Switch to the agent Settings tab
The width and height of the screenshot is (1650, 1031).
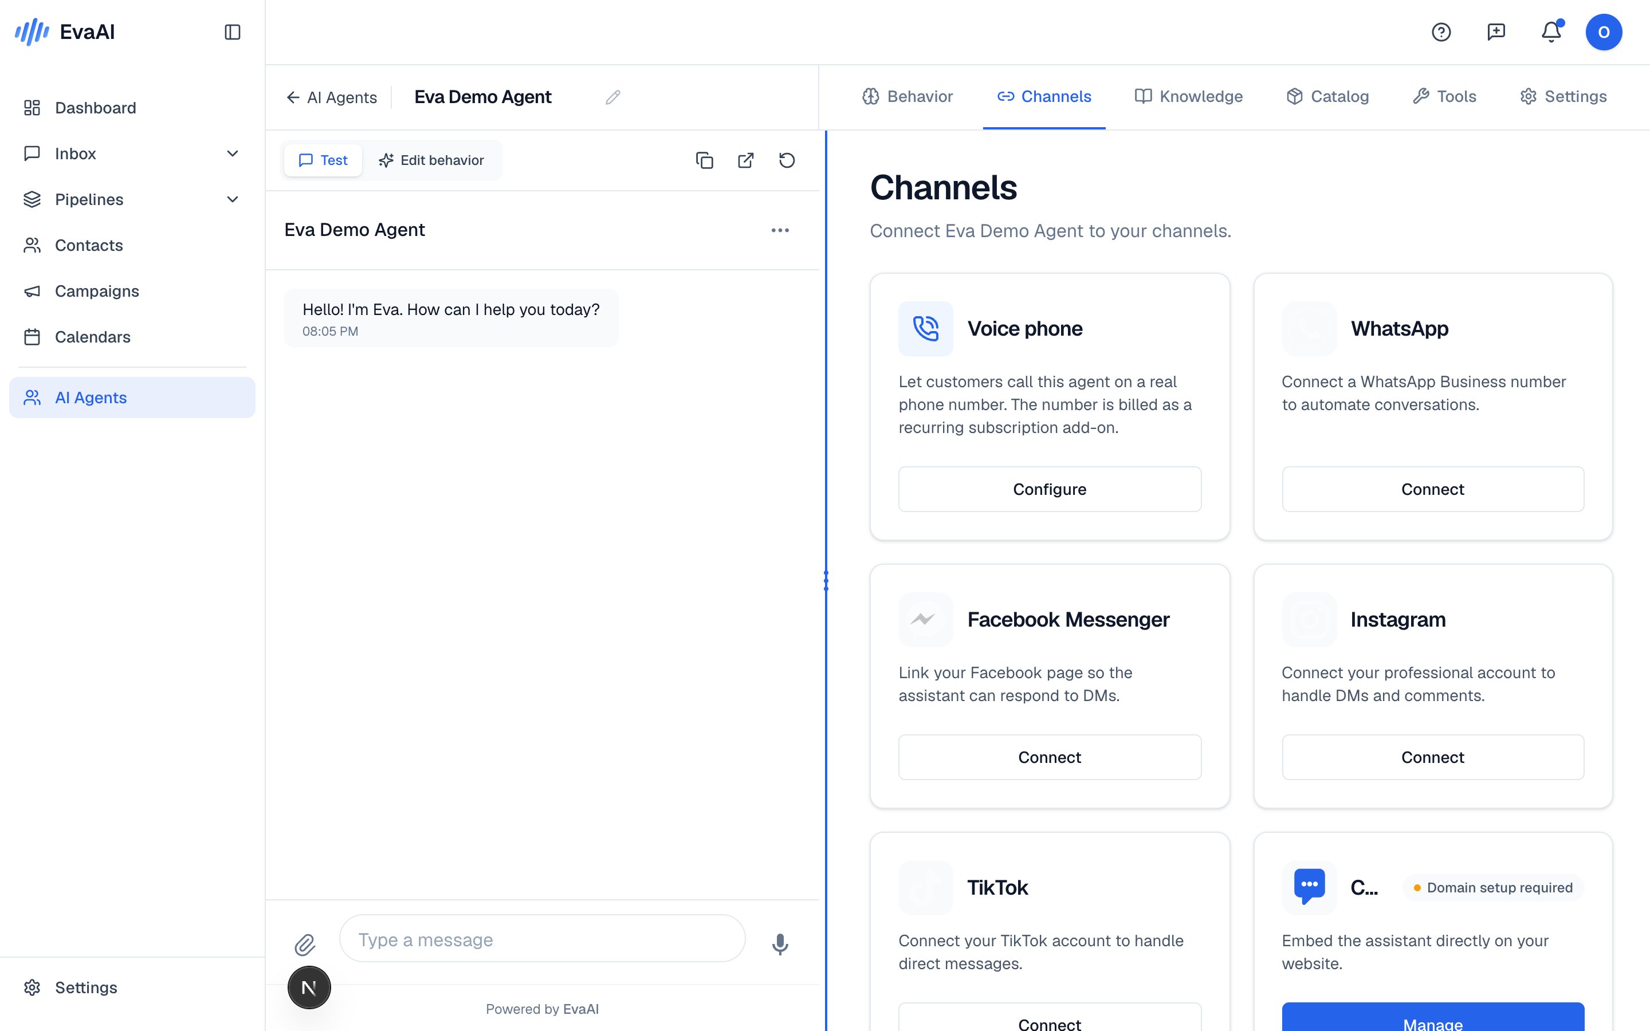[x=1563, y=97]
